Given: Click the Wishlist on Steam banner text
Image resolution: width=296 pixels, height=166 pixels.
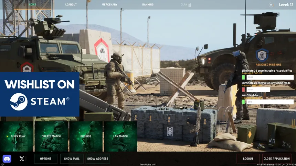Looking at the screenshot, I should click(40, 84).
